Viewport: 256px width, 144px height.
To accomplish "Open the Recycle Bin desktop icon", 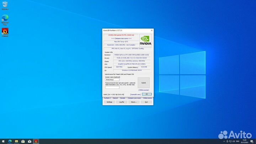I will pos(5,6).
